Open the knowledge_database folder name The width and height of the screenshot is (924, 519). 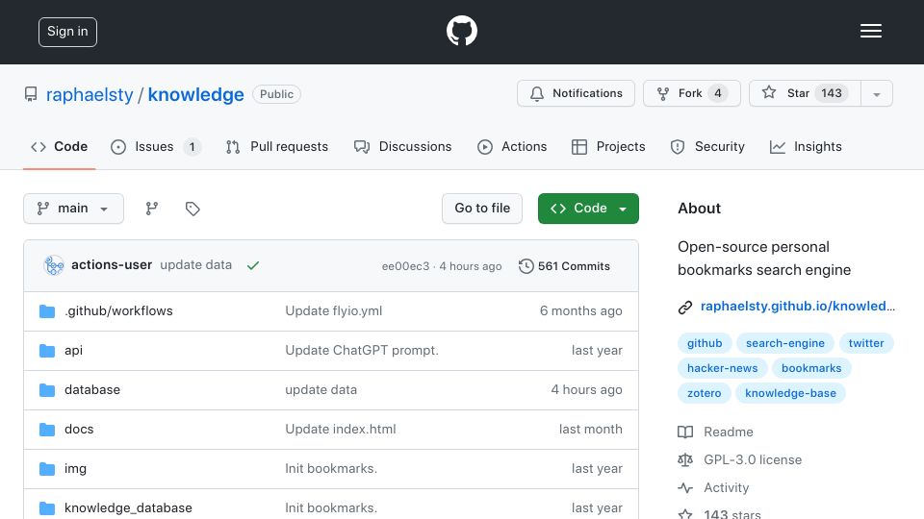tap(128, 507)
